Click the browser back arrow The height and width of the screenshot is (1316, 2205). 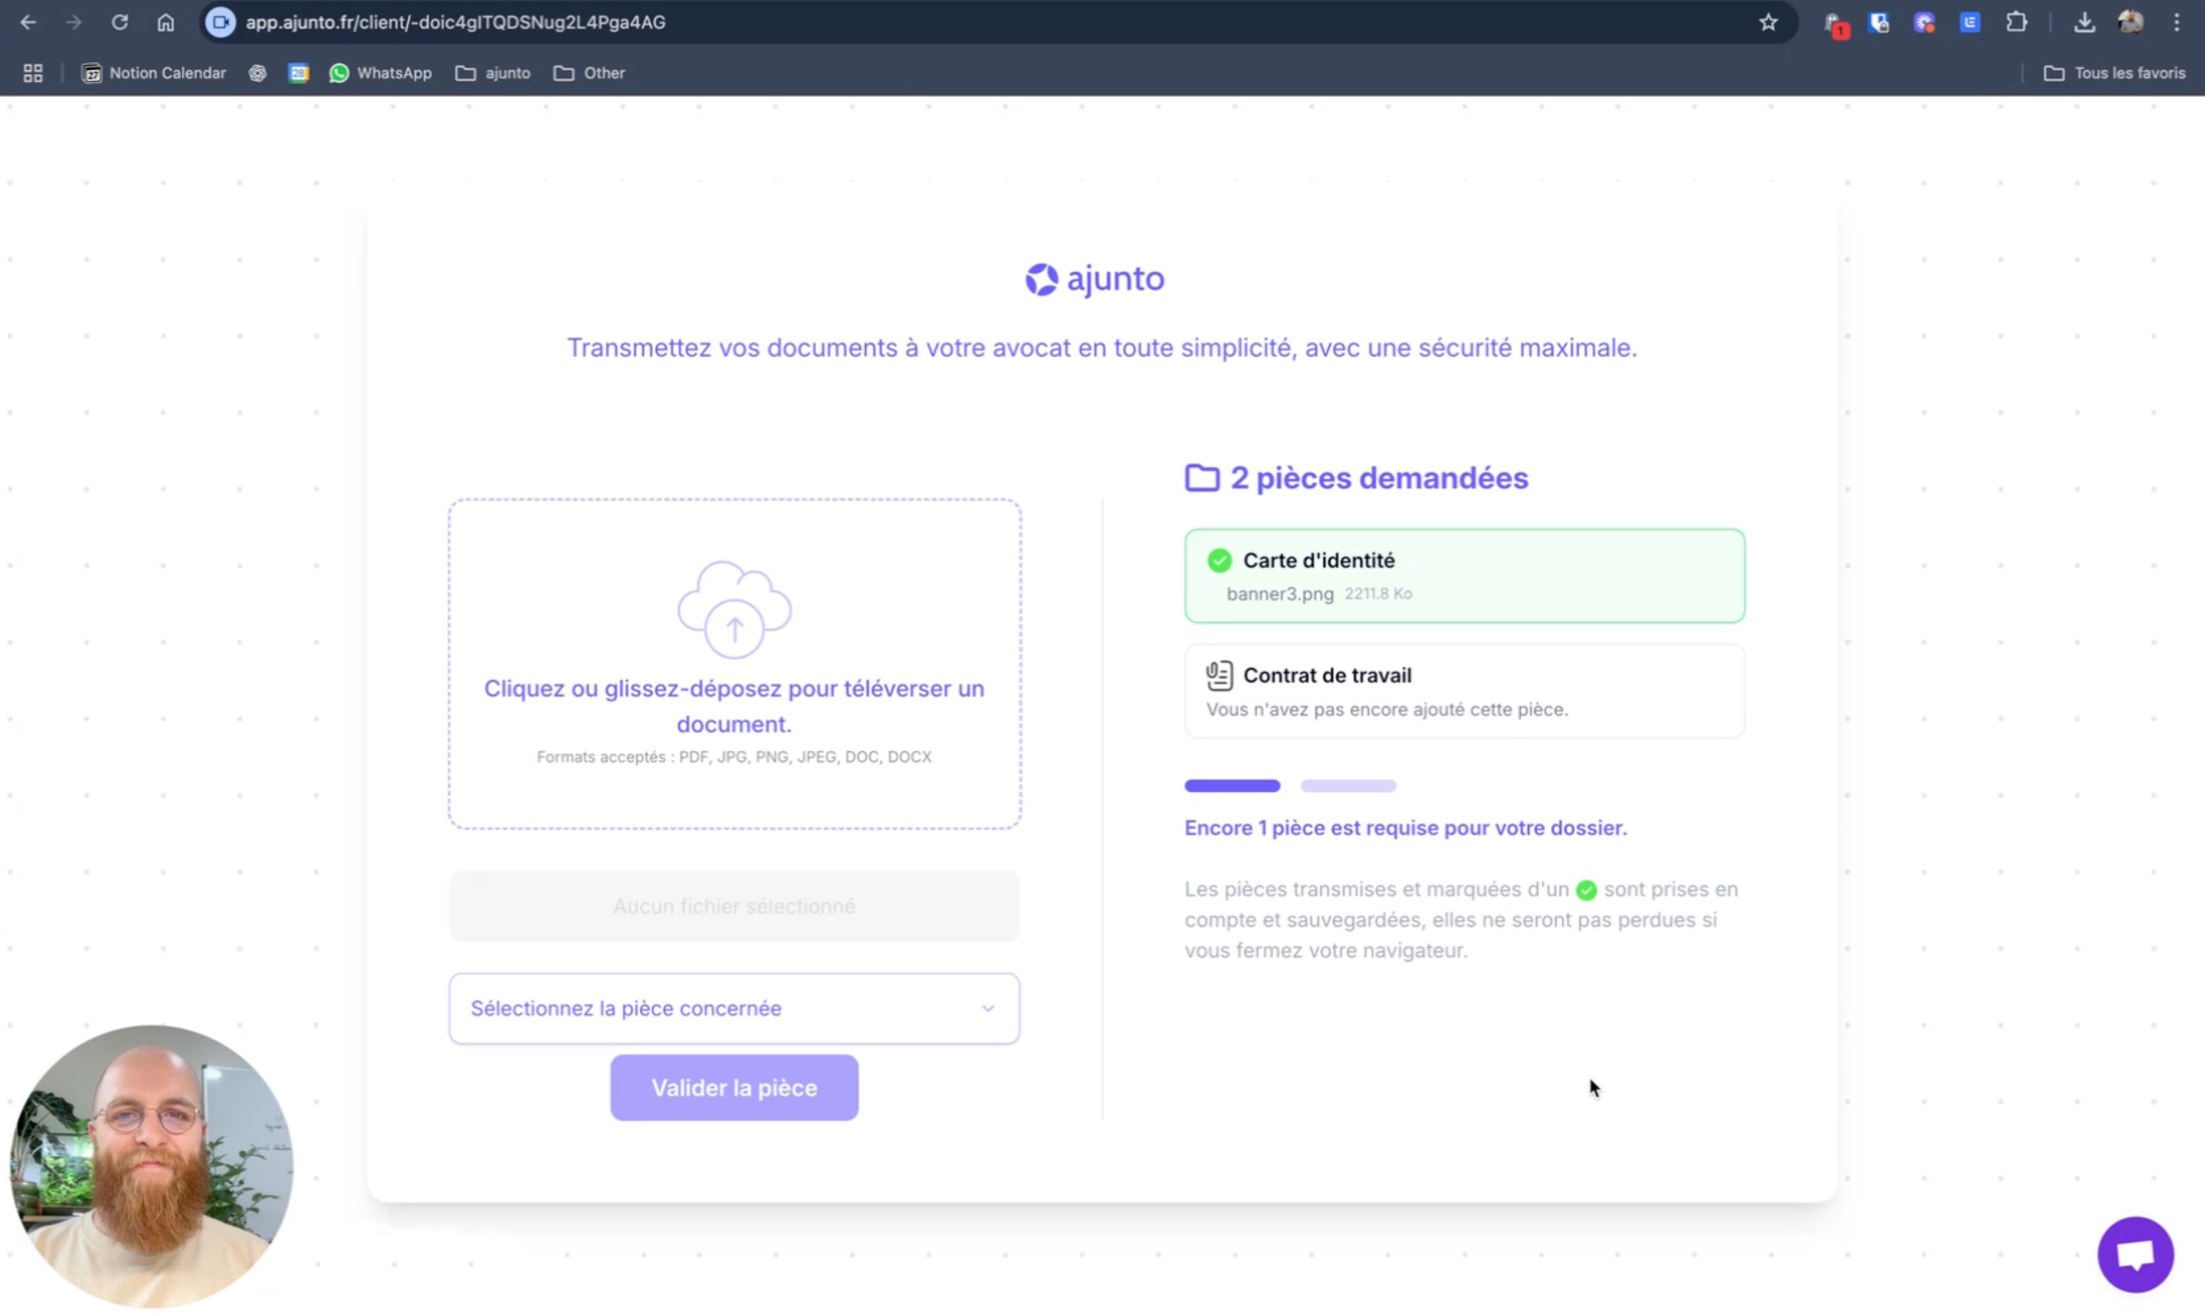[x=28, y=22]
